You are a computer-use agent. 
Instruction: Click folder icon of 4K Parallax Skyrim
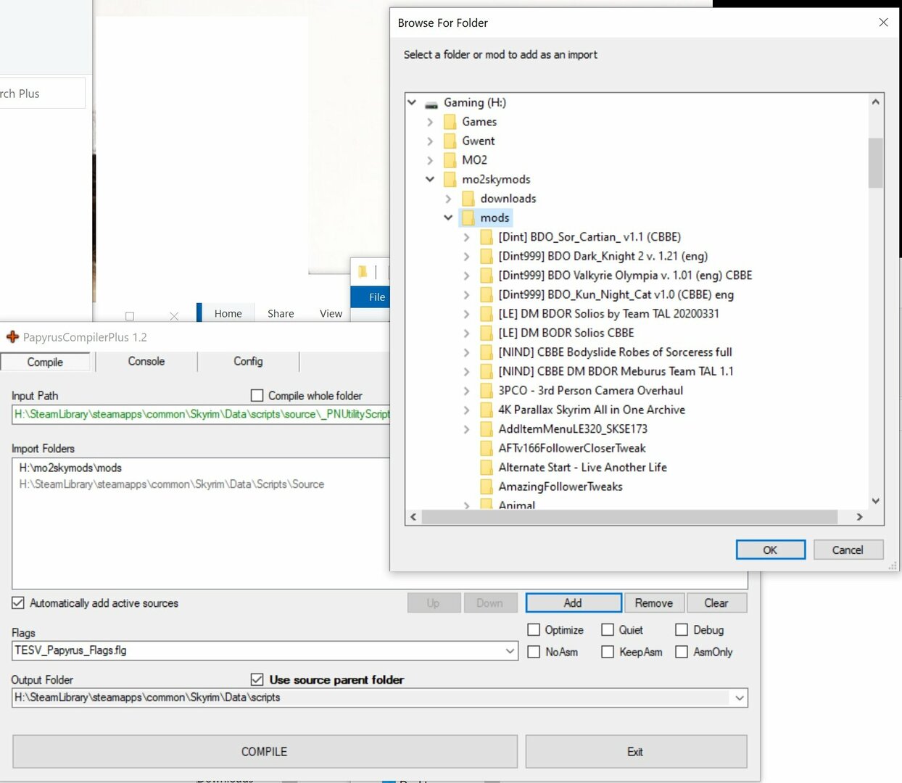[486, 410]
